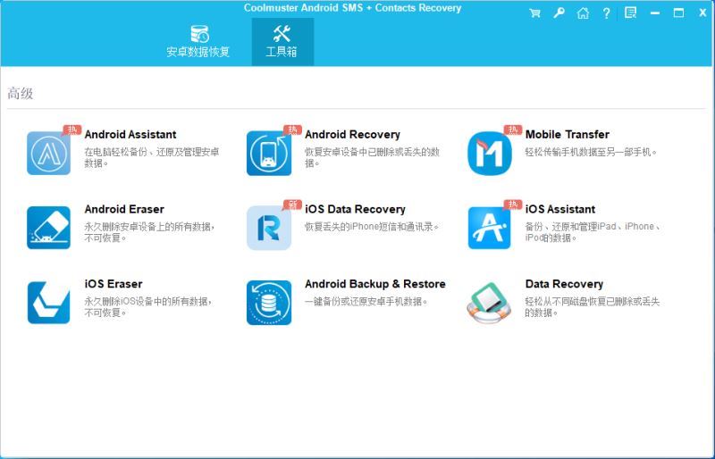Open the help question mark icon
This screenshot has height=459, width=715.
607,13
